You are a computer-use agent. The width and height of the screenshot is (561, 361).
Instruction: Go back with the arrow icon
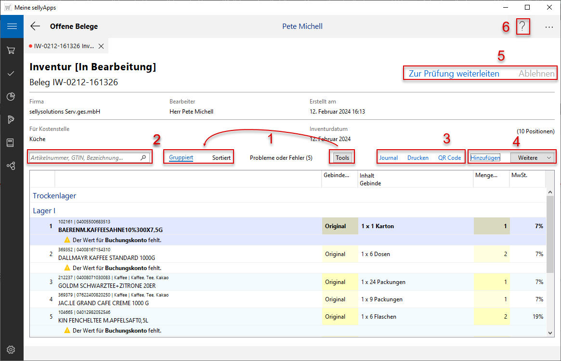[x=35, y=26]
